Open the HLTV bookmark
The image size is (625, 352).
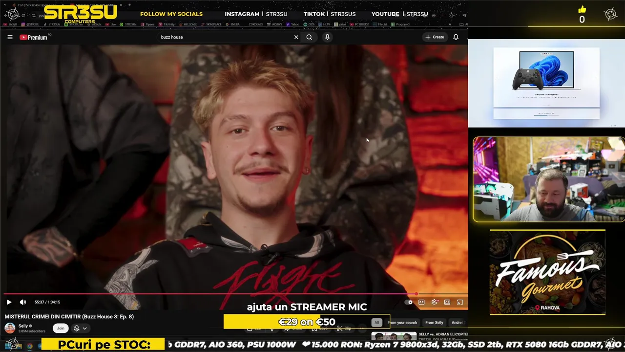324,24
